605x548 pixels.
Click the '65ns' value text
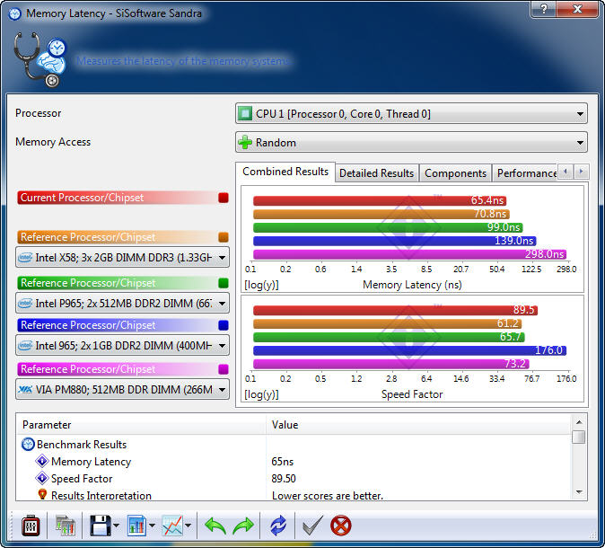pyautogui.click(x=282, y=462)
